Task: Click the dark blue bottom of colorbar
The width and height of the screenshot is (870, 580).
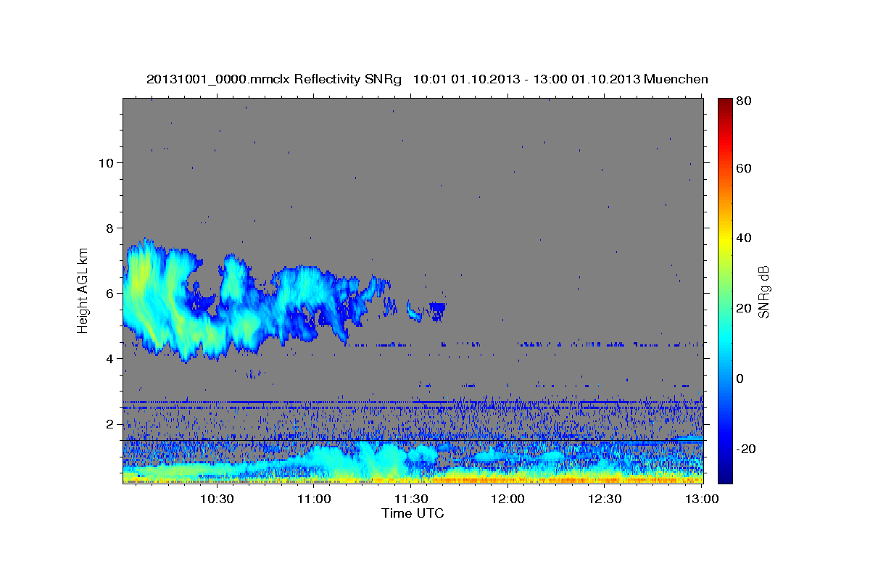Action: click(725, 475)
